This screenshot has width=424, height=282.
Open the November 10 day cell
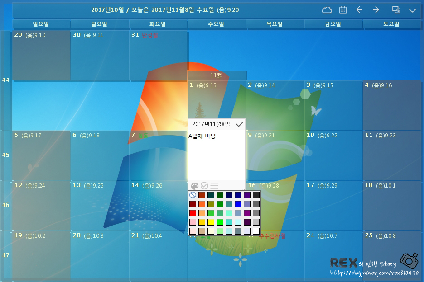(333, 156)
